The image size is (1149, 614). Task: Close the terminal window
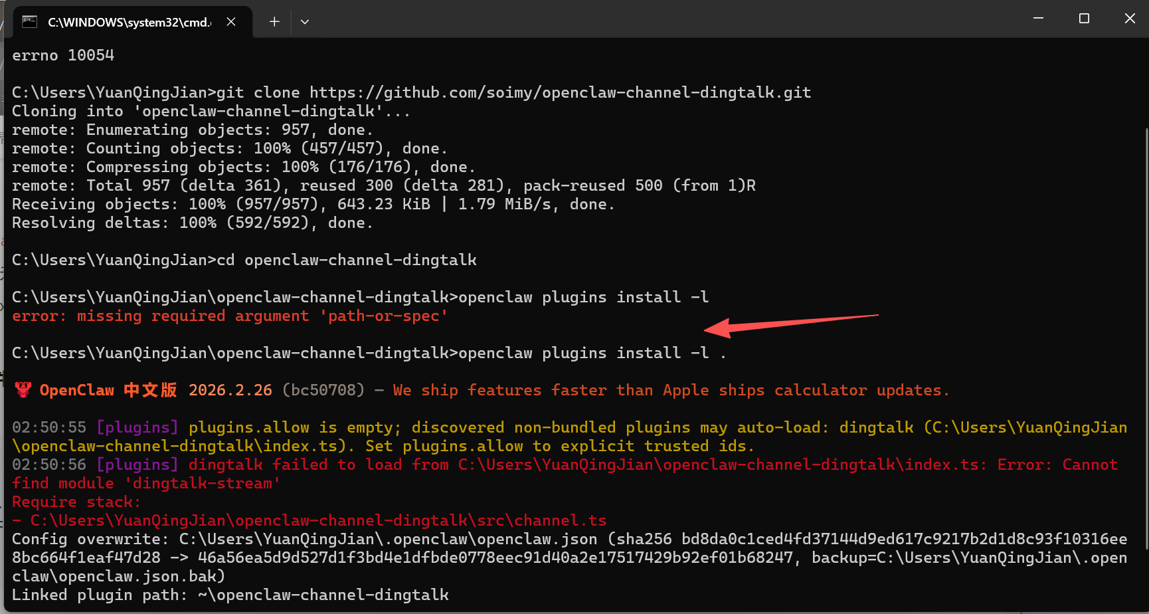pos(1129,19)
